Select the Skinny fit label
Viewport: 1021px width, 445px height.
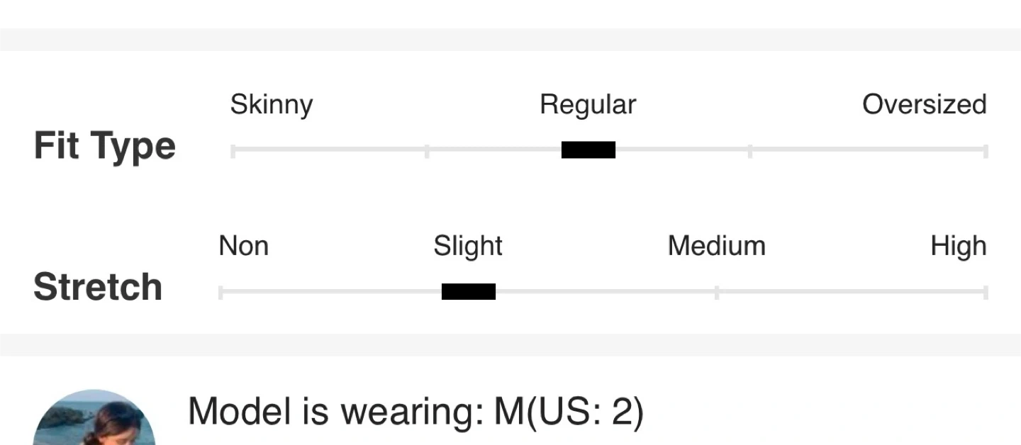click(272, 105)
